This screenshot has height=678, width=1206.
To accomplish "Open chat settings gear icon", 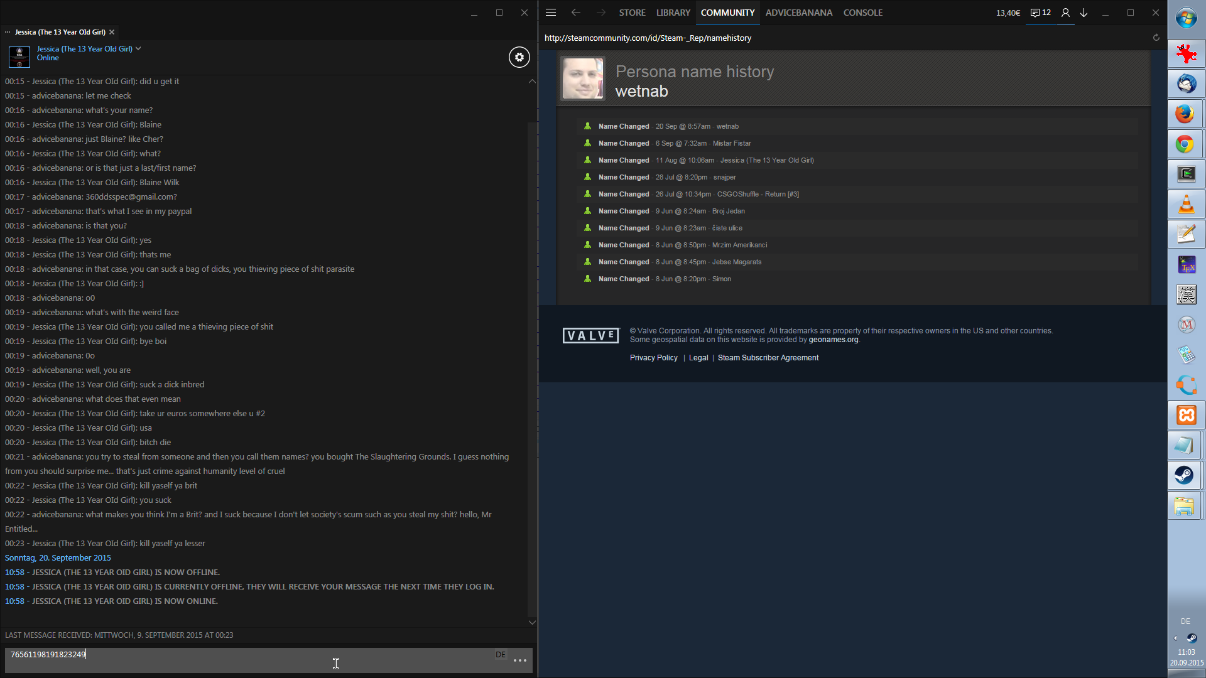I will 519,57.
